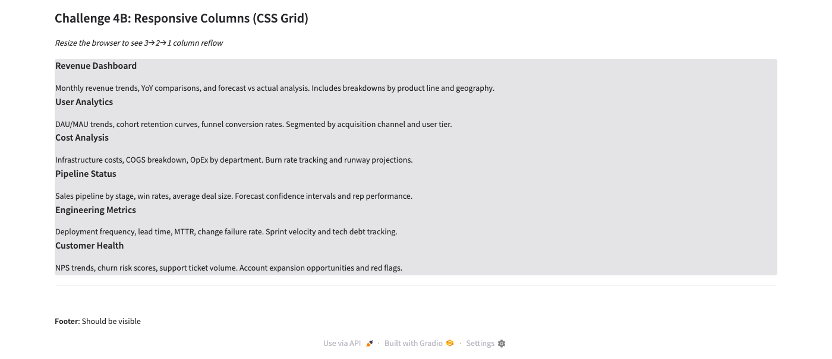Select the Pipeline Status card title
This screenshot has height=359, width=832.
tap(86, 174)
